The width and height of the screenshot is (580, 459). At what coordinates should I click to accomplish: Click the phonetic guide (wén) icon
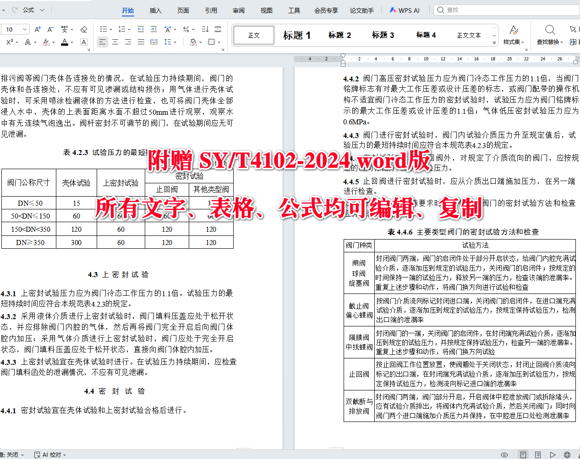click(x=65, y=29)
